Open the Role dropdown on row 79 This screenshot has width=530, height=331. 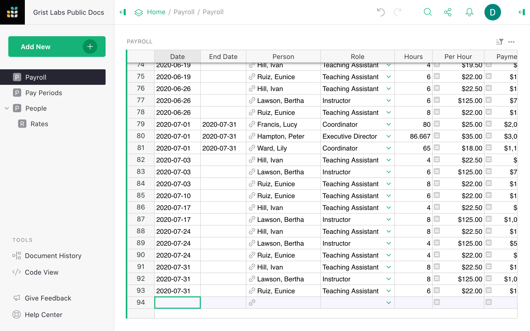click(x=388, y=124)
